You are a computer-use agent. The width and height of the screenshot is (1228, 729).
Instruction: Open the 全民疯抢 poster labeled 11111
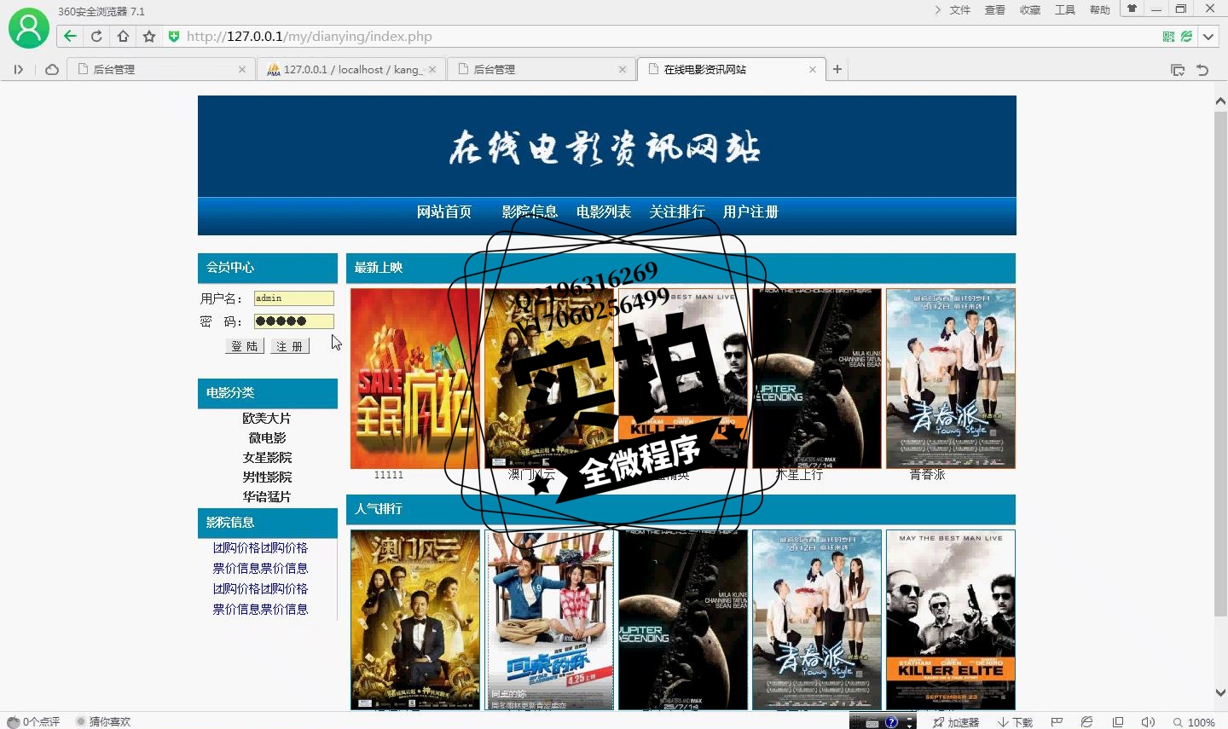[x=415, y=379]
